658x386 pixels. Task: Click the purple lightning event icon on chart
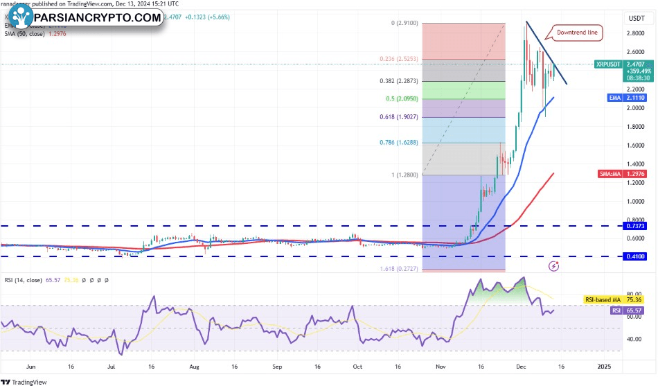pos(554,266)
